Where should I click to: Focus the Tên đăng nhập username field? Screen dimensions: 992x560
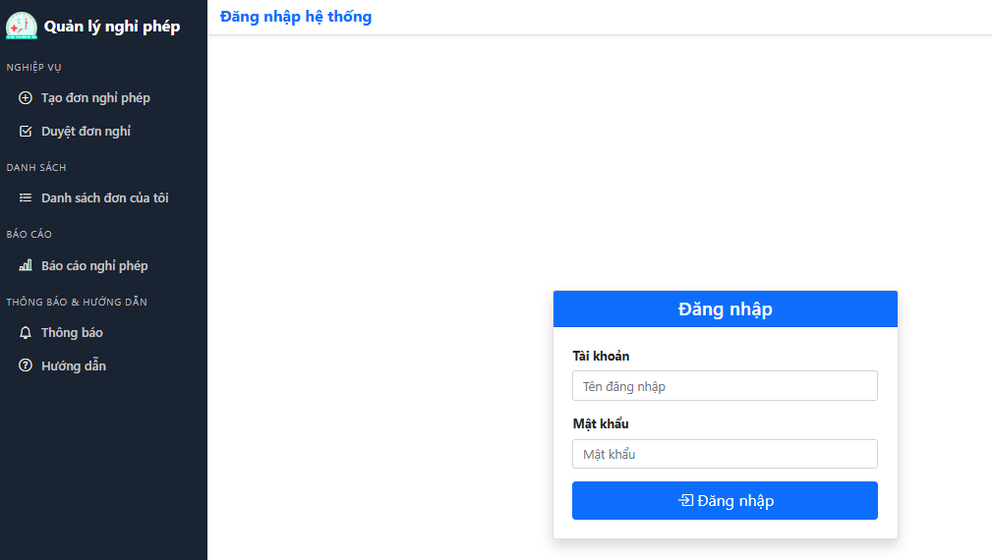click(725, 386)
